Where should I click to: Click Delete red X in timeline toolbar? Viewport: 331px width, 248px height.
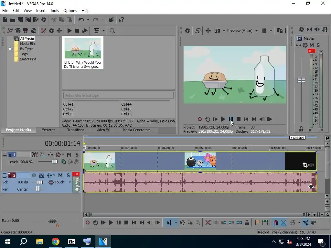pos(208,222)
